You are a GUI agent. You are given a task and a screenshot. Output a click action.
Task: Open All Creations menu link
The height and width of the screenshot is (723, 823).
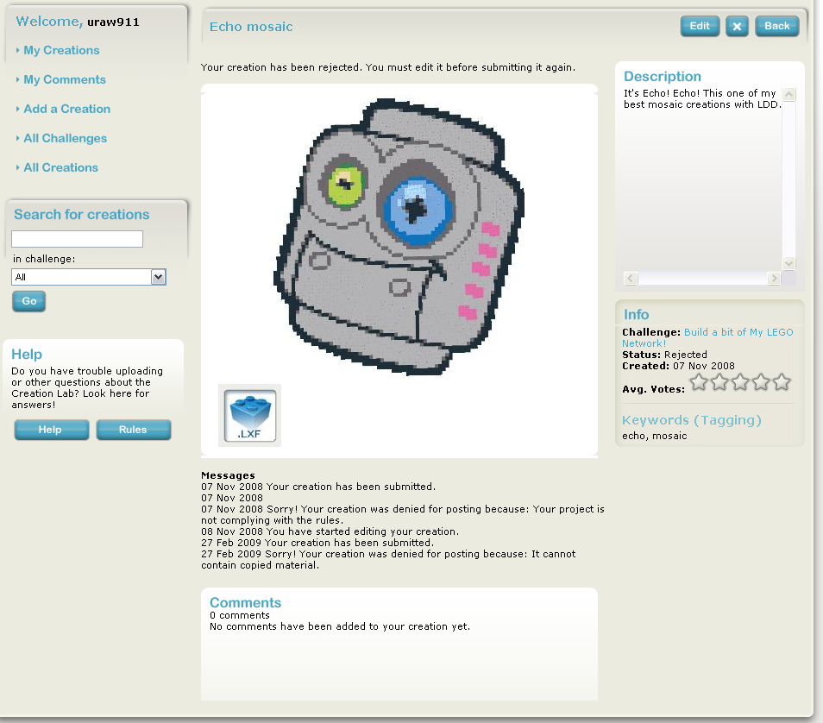(61, 168)
